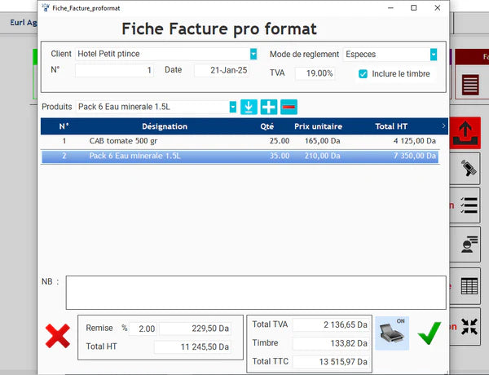Screen dimensions: 489x375
Task: Maximize the Fiche_Facture_proformat window
Action: pyautogui.click(x=413, y=8)
